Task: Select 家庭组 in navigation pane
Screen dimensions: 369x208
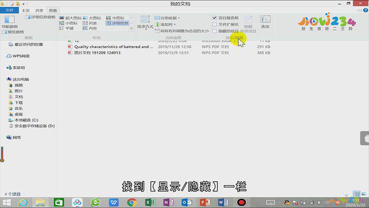Action: [16, 67]
